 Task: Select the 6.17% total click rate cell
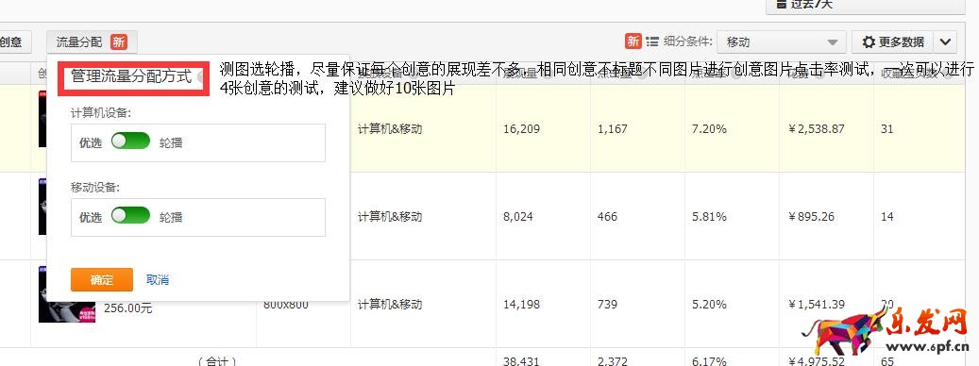coord(709,360)
